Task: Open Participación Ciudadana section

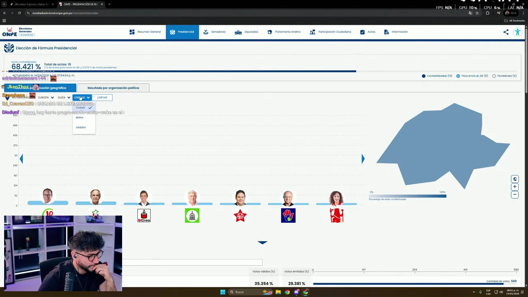Action: [330, 32]
